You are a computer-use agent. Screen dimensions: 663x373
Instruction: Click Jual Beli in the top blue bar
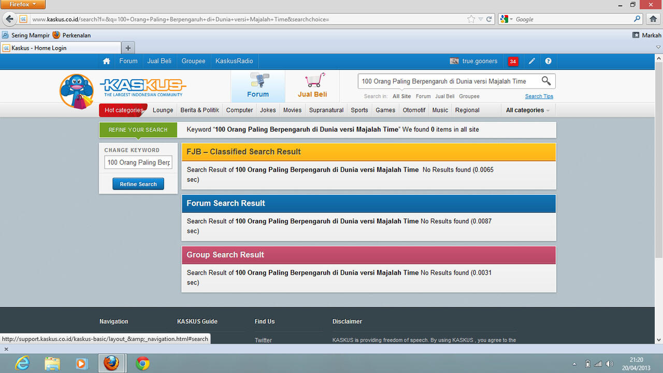click(159, 61)
